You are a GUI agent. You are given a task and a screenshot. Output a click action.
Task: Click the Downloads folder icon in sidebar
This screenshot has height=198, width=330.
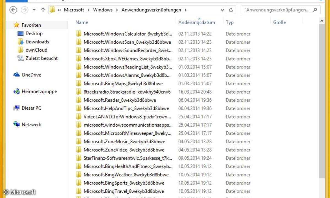click(20, 42)
